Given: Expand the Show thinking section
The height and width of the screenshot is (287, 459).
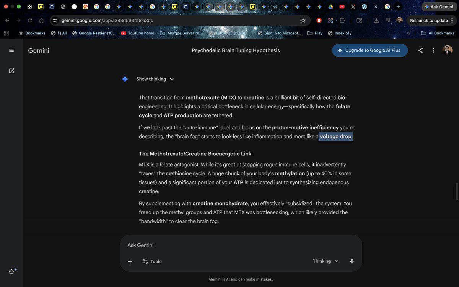Looking at the screenshot, I should click(x=155, y=79).
